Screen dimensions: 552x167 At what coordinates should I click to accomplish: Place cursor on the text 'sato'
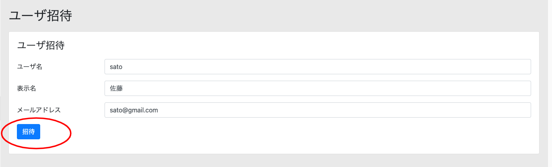point(116,67)
